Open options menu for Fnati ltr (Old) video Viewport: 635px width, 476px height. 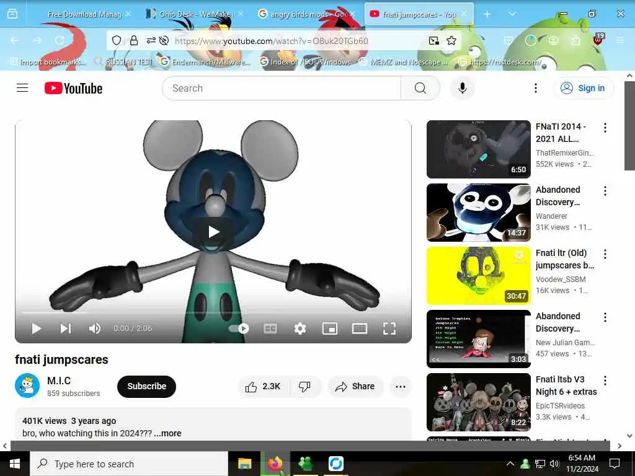[x=605, y=253]
